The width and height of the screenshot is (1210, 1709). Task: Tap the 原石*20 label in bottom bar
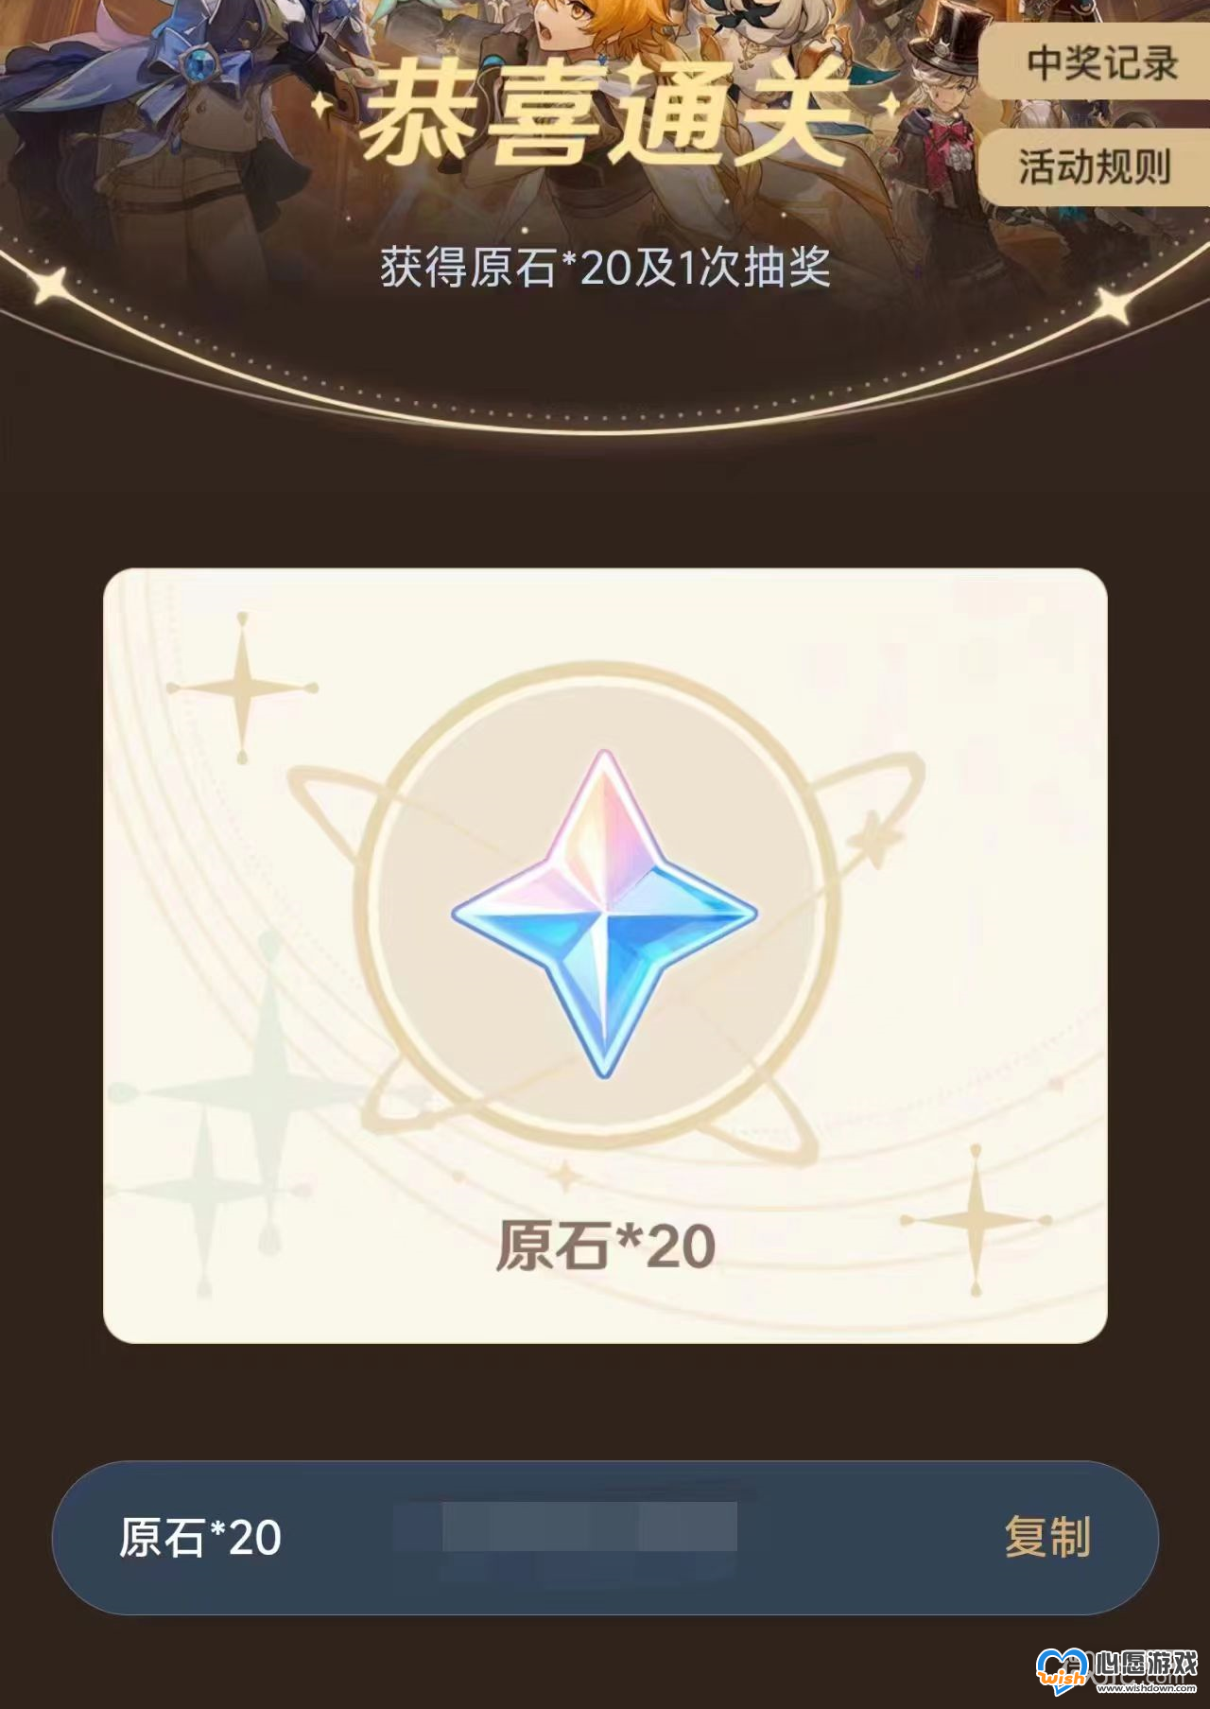pyautogui.click(x=200, y=1538)
